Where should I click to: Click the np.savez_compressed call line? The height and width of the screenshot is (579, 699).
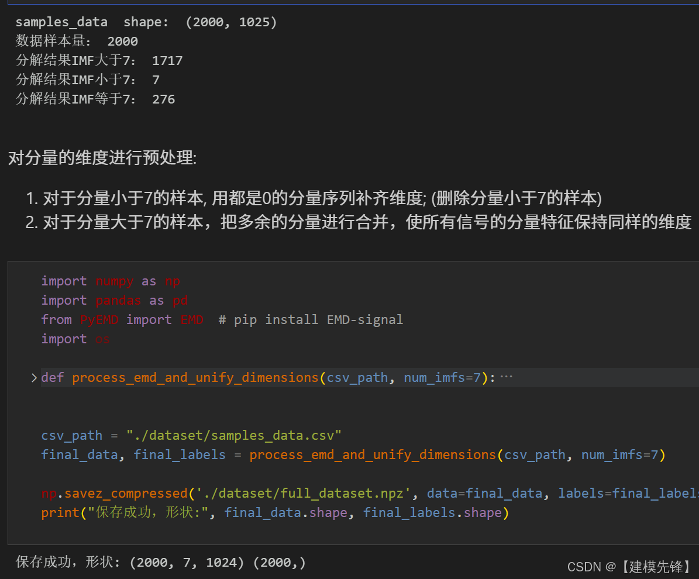pos(370,493)
